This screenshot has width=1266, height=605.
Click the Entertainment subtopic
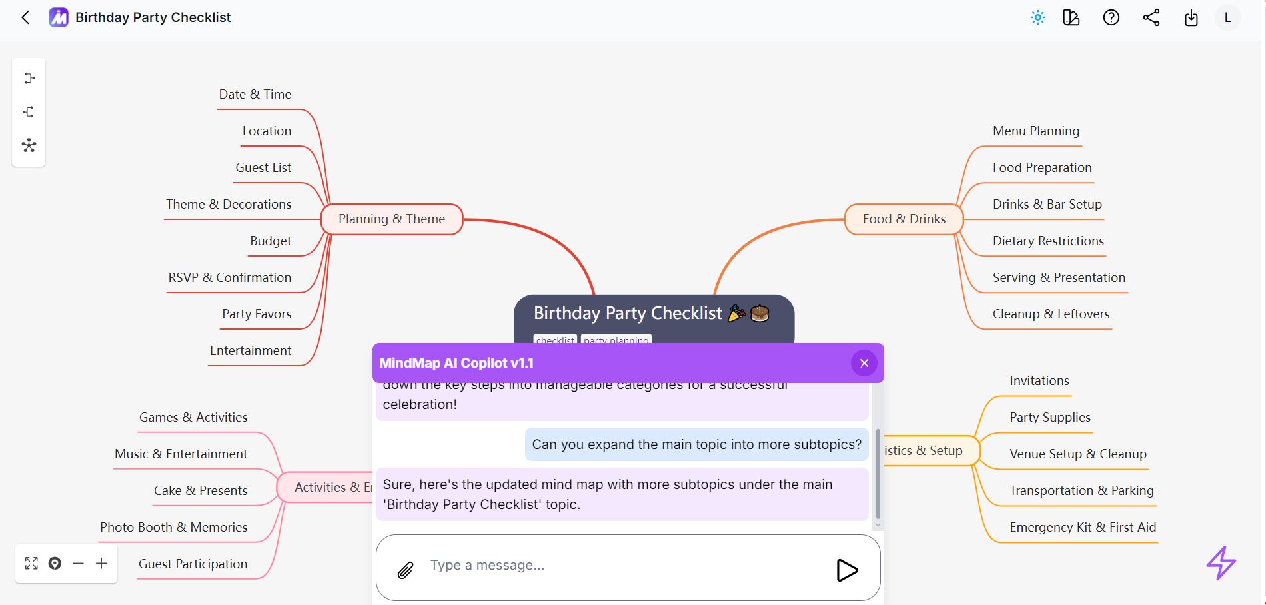click(251, 351)
